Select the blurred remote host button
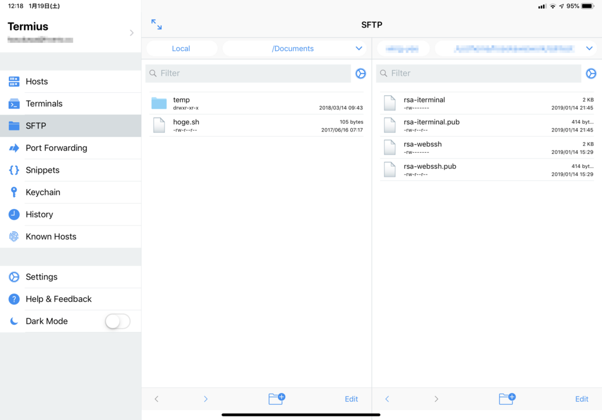Screen dimensions: 602x420 pos(403,49)
